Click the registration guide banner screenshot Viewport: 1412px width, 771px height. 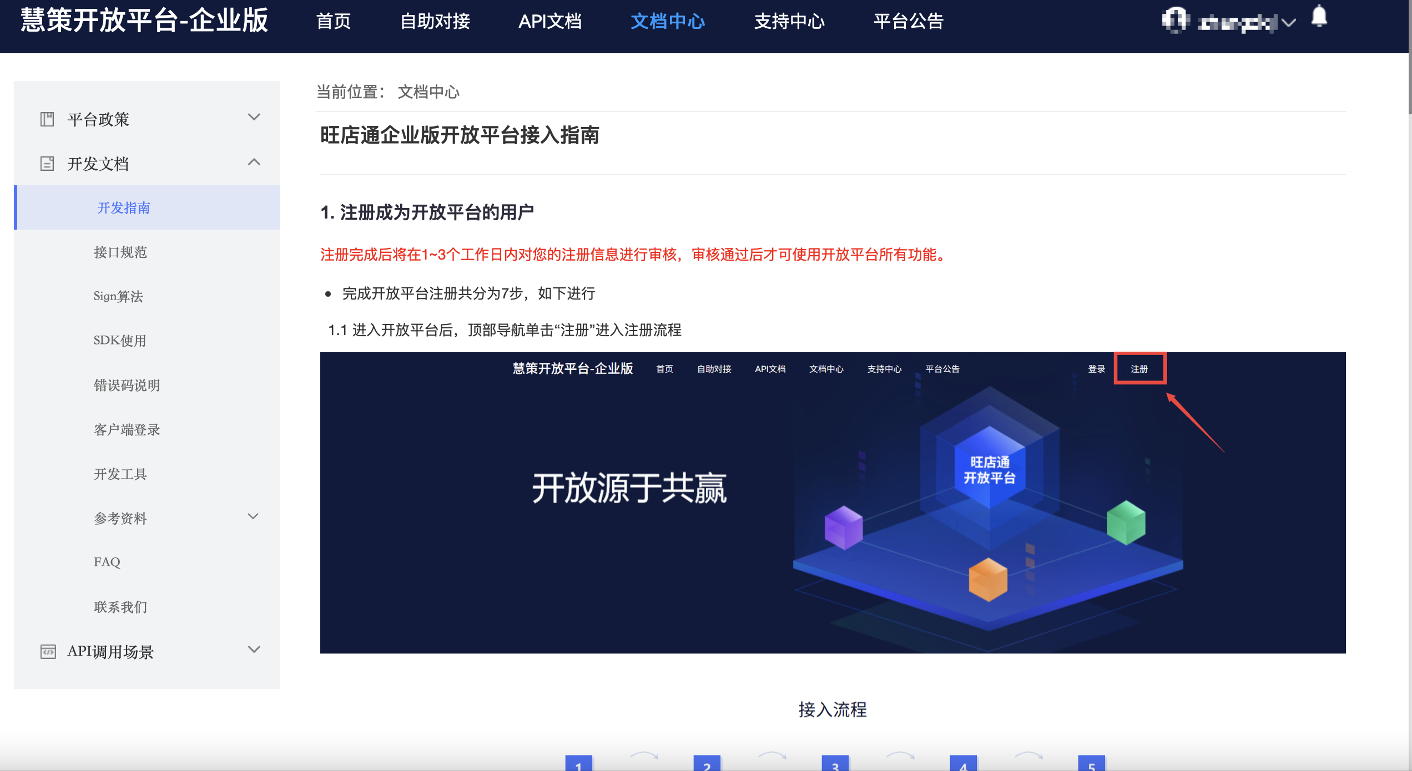pyautogui.click(x=833, y=503)
